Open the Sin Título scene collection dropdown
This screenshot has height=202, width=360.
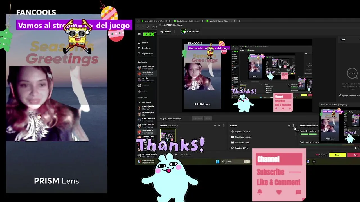click(x=173, y=125)
